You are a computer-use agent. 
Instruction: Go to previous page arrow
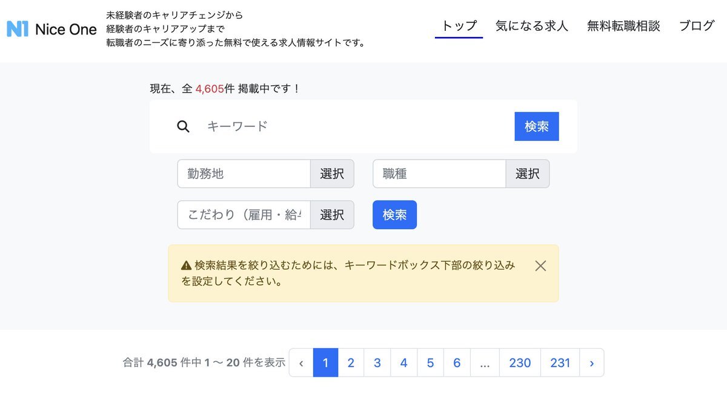click(x=301, y=363)
